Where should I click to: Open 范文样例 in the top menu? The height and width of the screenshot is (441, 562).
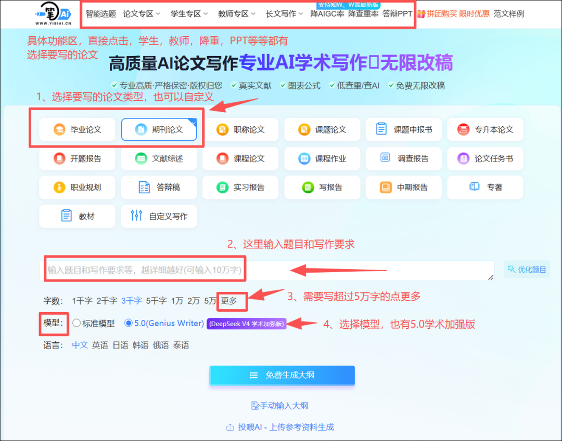pyautogui.click(x=508, y=14)
